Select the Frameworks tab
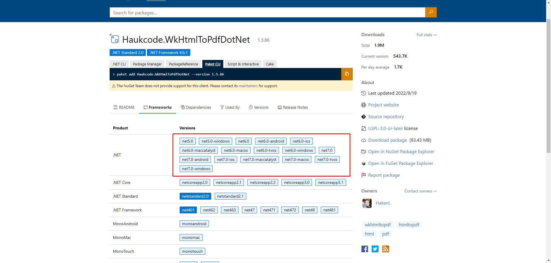 click(158, 107)
